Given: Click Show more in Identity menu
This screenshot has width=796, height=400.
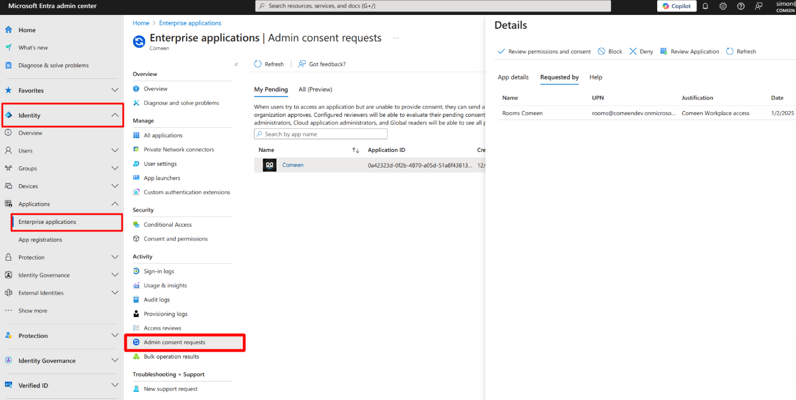Looking at the screenshot, I should click(33, 311).
